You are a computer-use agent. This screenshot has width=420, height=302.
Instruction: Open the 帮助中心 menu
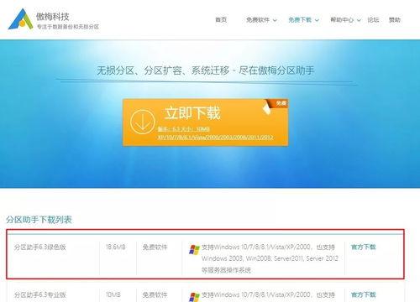tap(342, 20)
